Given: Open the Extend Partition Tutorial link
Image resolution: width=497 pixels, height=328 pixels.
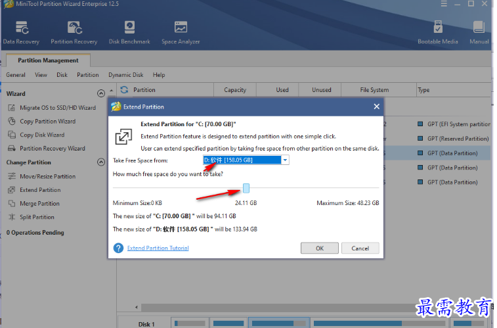Looking at the screenshot, I should click(x=158, y=248).
